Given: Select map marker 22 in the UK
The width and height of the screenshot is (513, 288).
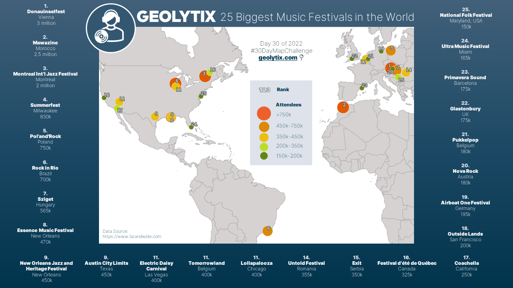Looking at the screenshot, I should (351, 59).
